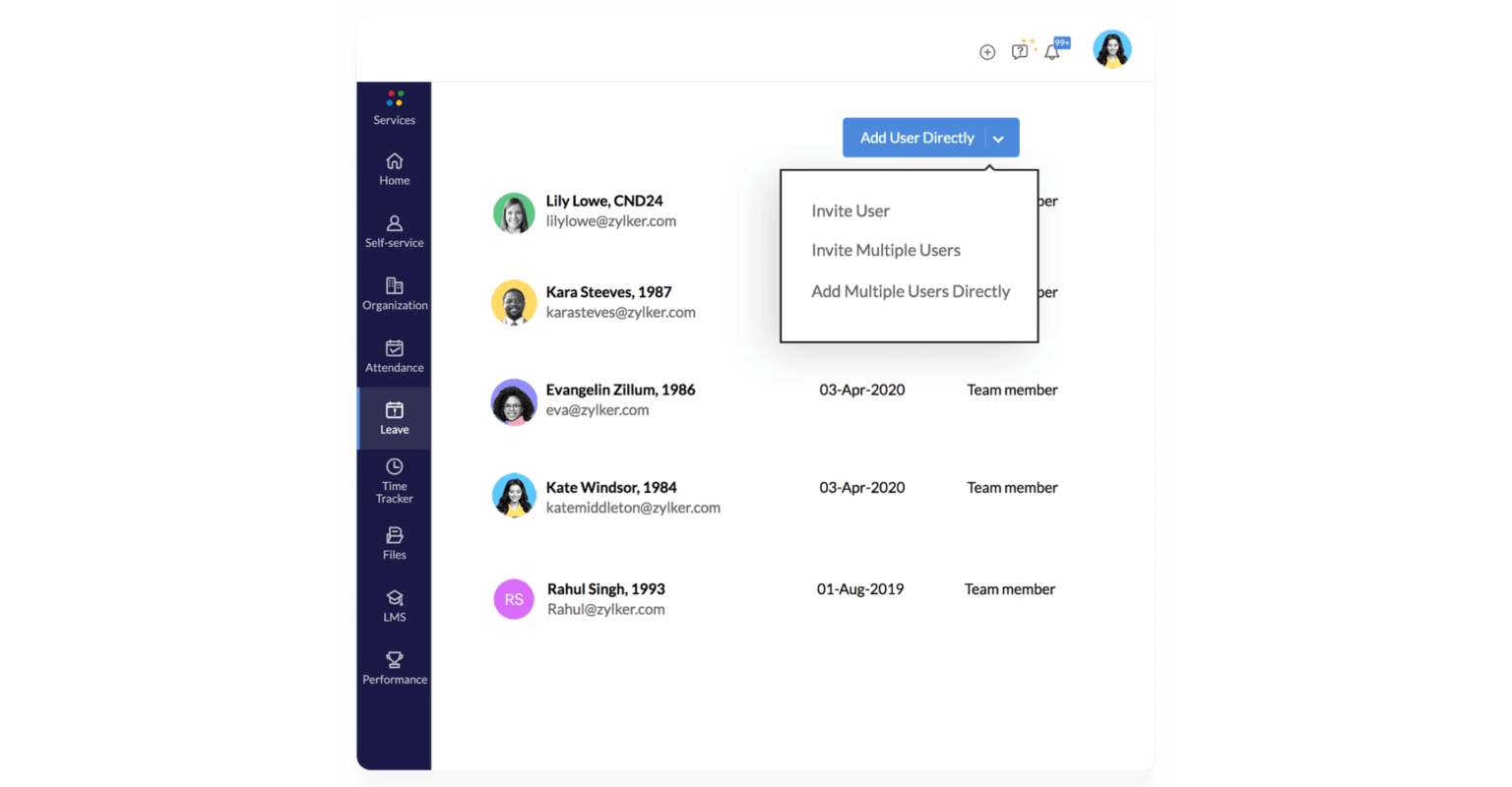
Task: Open the help chat icon
Action: coord(1019,50)
